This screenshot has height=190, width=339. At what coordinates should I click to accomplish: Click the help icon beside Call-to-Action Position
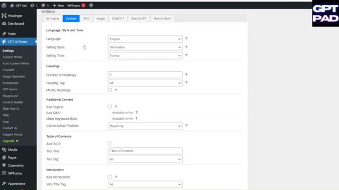[x=186, y=126]
